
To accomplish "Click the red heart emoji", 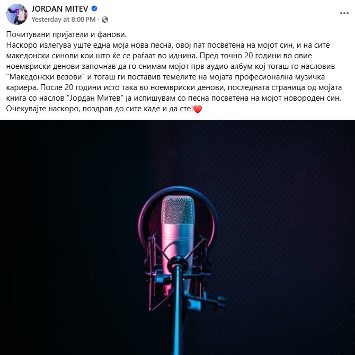I will click(x=198, y=110).
